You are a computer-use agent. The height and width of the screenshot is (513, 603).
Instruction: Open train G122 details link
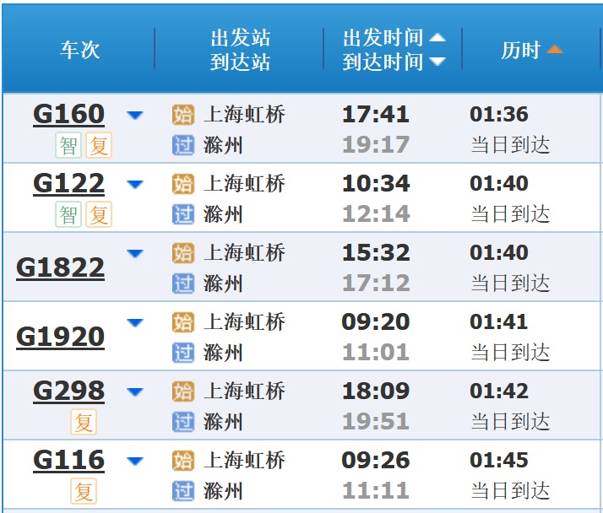pyautogui.click(x=68, y=183)
